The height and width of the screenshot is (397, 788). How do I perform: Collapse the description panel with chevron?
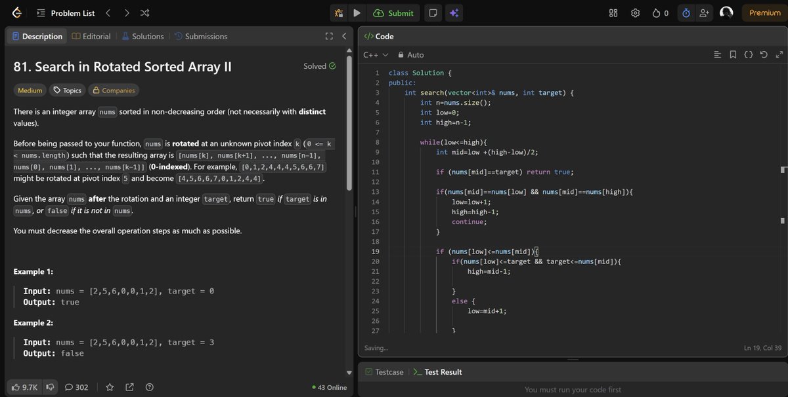[343, 37]
